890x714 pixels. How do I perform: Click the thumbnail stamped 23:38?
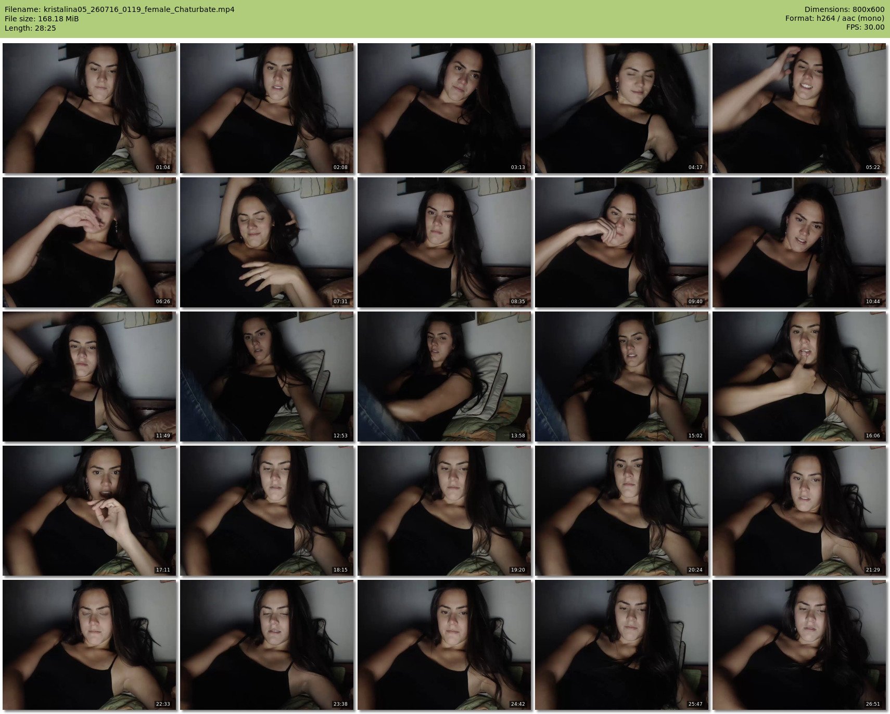tap(266, 645)
